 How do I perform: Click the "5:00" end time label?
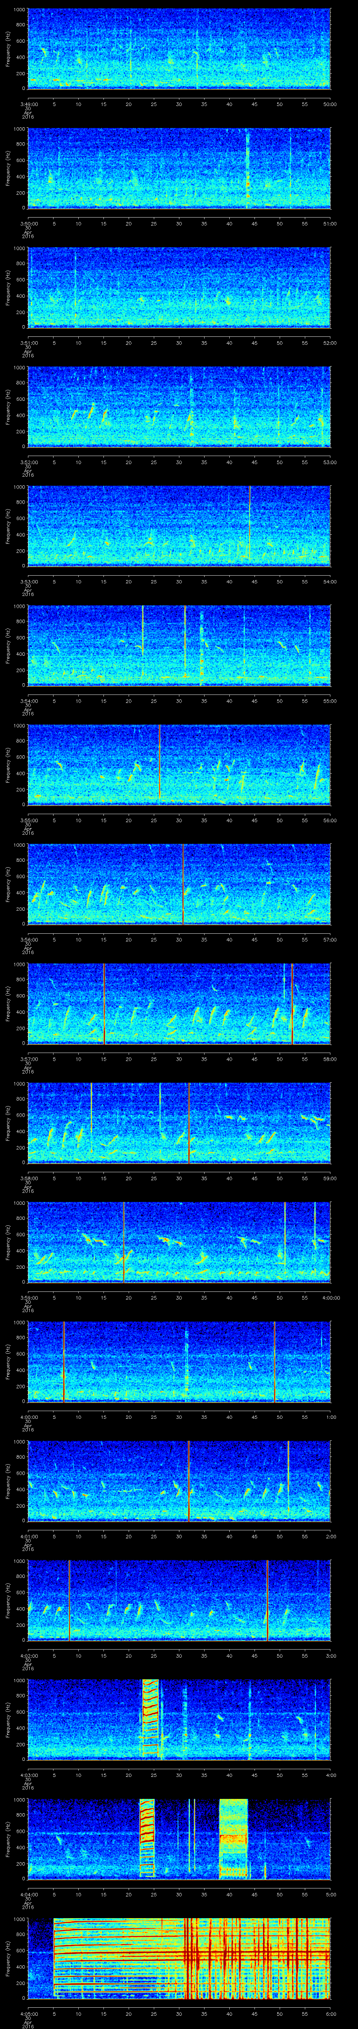pos(330,1894)
